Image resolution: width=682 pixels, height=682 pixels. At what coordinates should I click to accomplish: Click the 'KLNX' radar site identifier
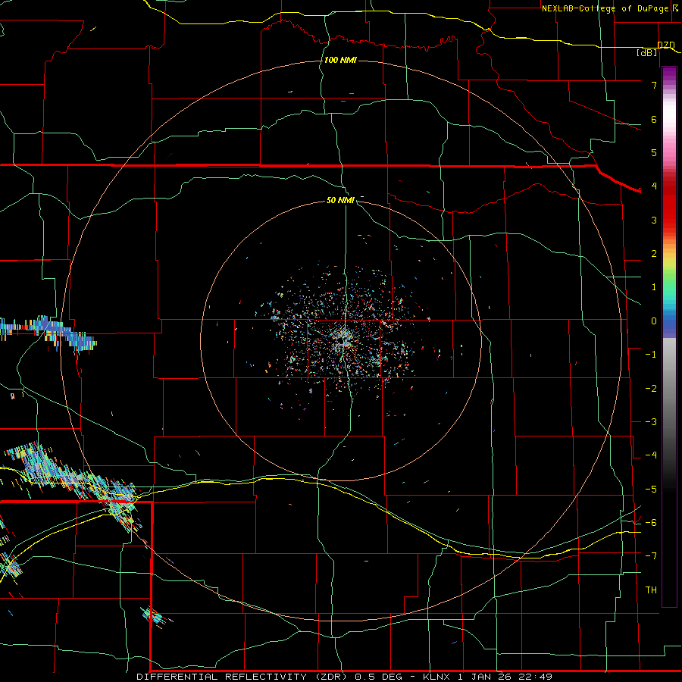436,677
